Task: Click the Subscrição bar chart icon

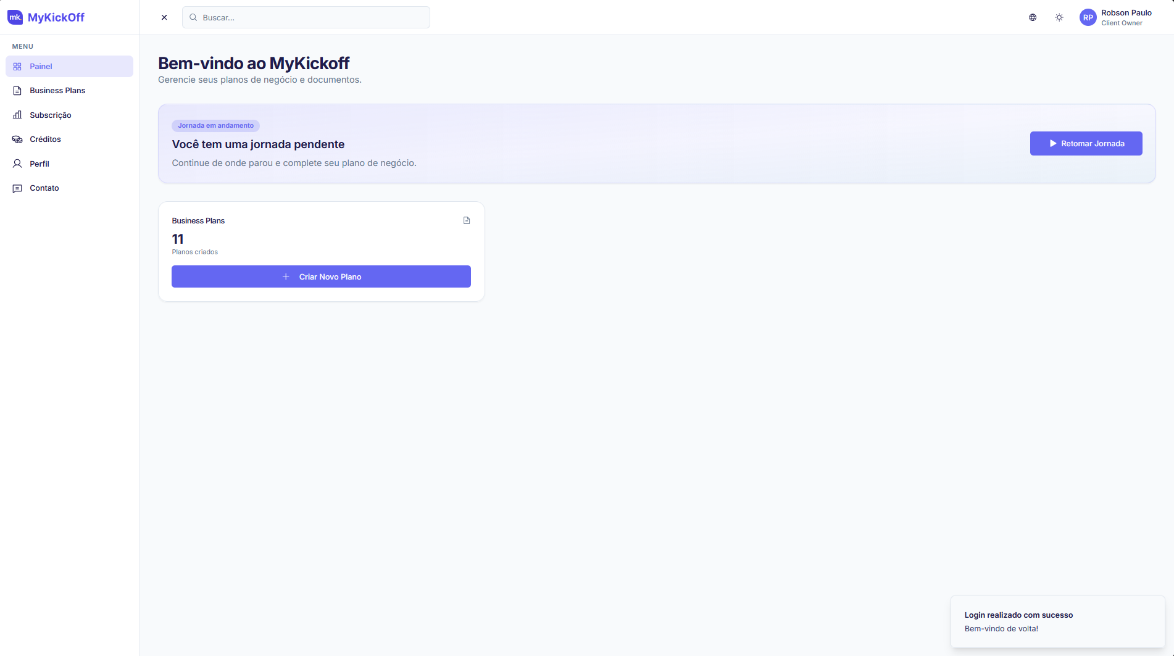Action: (17, 115)
